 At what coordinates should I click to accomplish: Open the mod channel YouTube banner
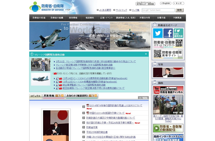click(x=168, y=90)
